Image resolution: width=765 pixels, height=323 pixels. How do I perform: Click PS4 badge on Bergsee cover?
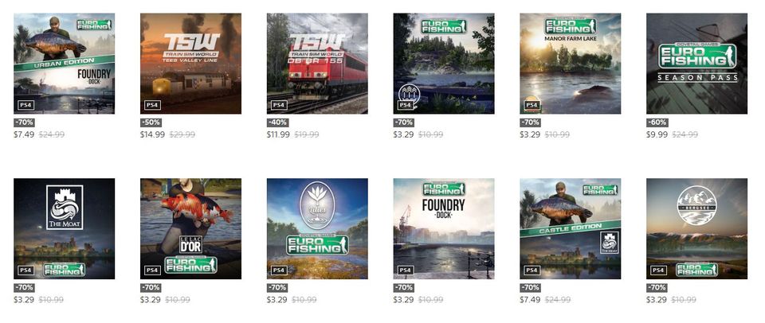pyautogui.click(x=659, y=270)
